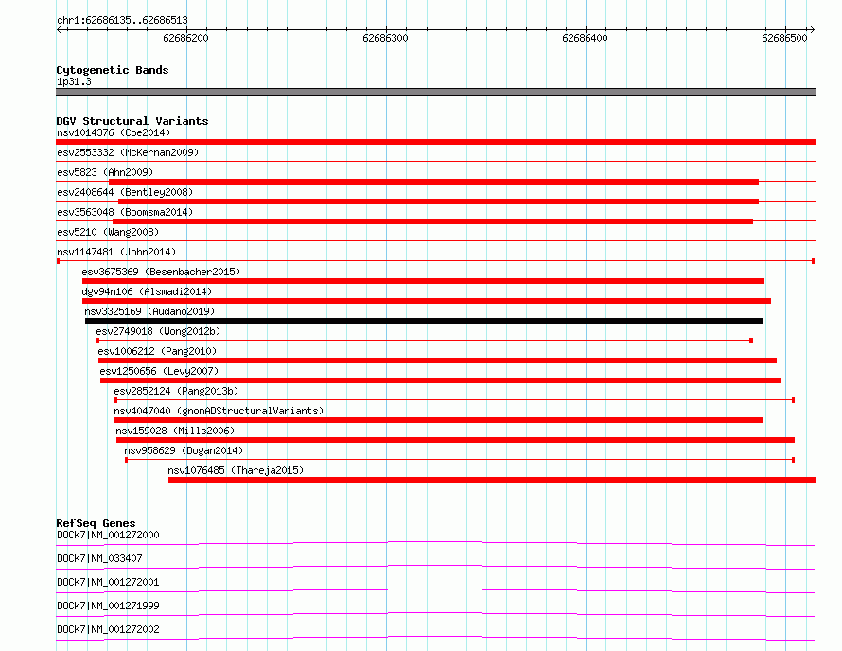Click the 1p31.3 band label

click(74, 81)
